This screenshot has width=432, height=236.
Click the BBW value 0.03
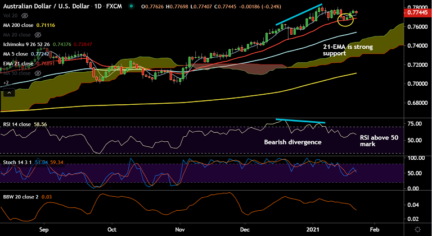point(47,197)
